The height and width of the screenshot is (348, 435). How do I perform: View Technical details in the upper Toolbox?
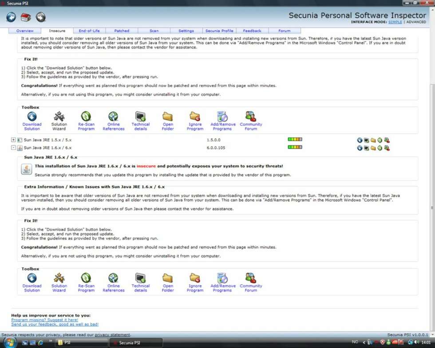pos(141,121)
